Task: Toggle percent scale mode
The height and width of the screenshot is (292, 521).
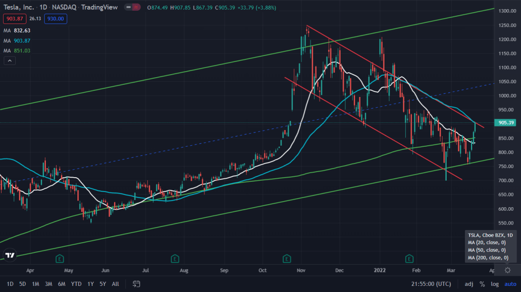Action: coord(482,284)
